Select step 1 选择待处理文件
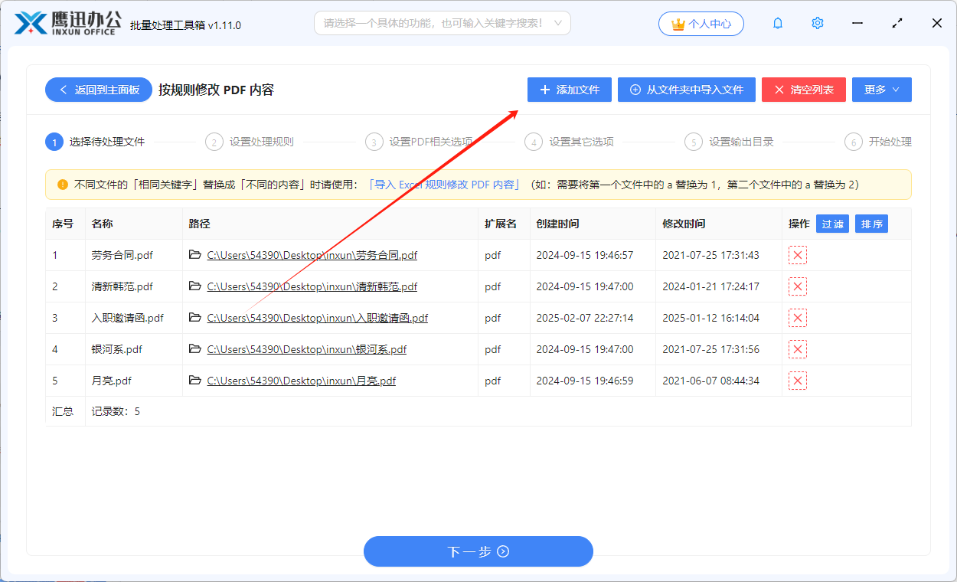957x582 pixels. pos(95,142)
